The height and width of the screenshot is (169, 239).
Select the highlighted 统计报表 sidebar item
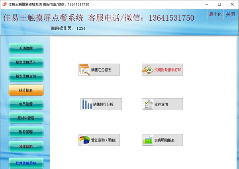(26, 90)
